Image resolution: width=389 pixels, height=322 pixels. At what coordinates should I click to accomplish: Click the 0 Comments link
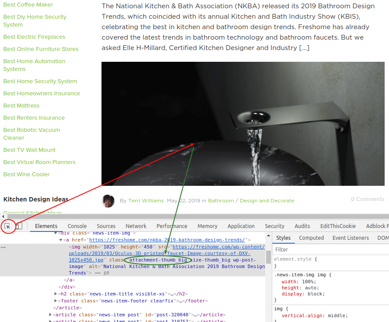pyautogui.click(x=367, y=199)
